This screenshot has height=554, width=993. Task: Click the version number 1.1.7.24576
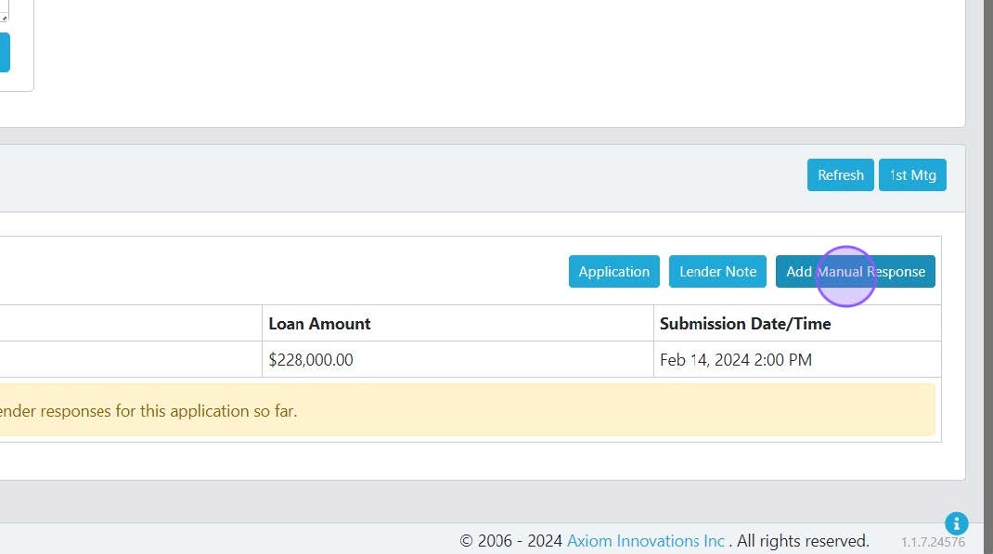(933, 542)
